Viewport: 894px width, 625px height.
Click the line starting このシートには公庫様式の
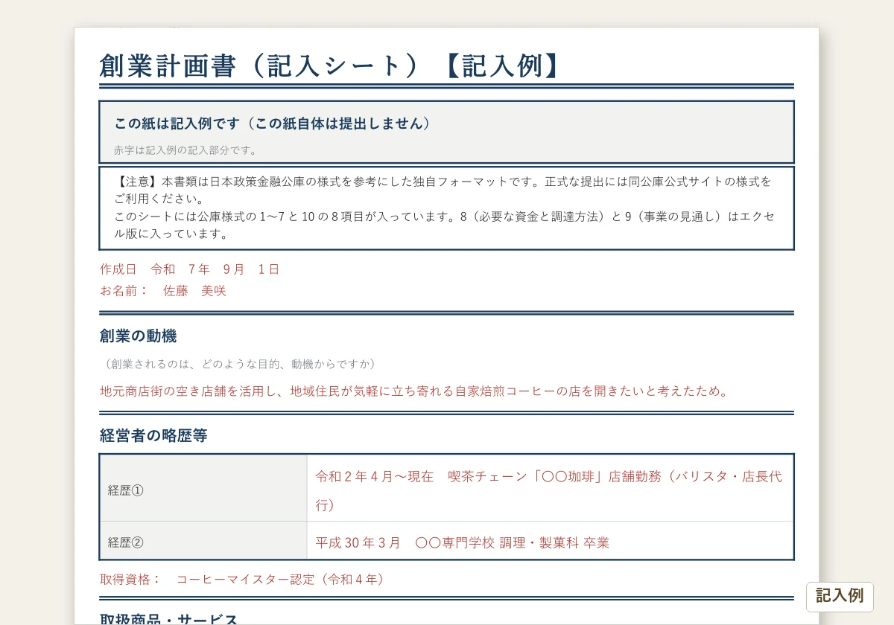tap(443, 225)
